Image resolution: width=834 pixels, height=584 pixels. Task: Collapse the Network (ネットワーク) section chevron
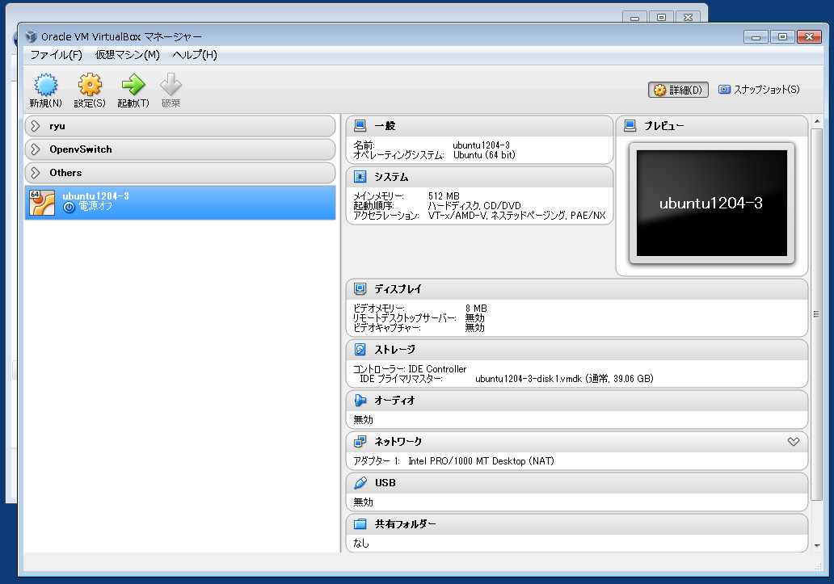pyautogui.click(x=793, y=442)
